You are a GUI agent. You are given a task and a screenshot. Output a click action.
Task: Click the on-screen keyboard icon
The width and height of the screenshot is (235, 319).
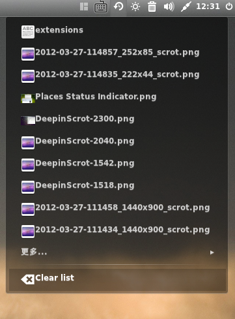pyautogui.click(x=101, y=7)
